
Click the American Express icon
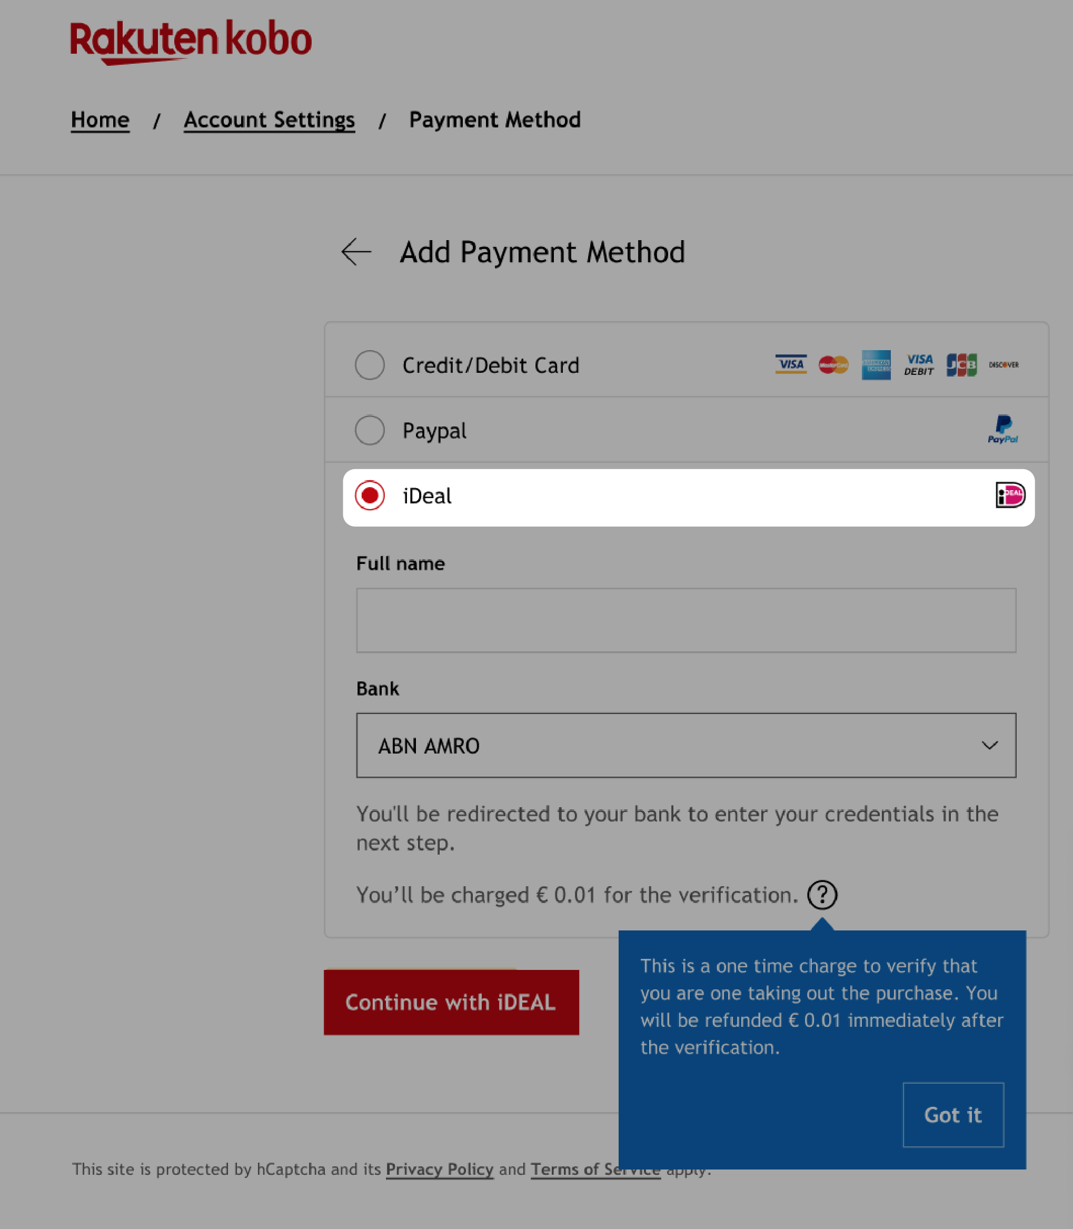point(876,365)
